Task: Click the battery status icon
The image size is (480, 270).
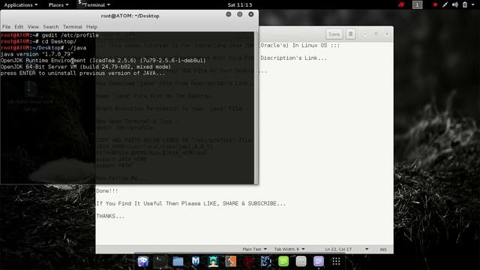Action: pos(465,4)
